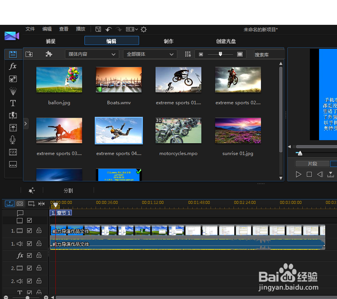The image size is (337, 299).
Task: Expand the library explorer side arrow
Action: click(x=26, y=123)
